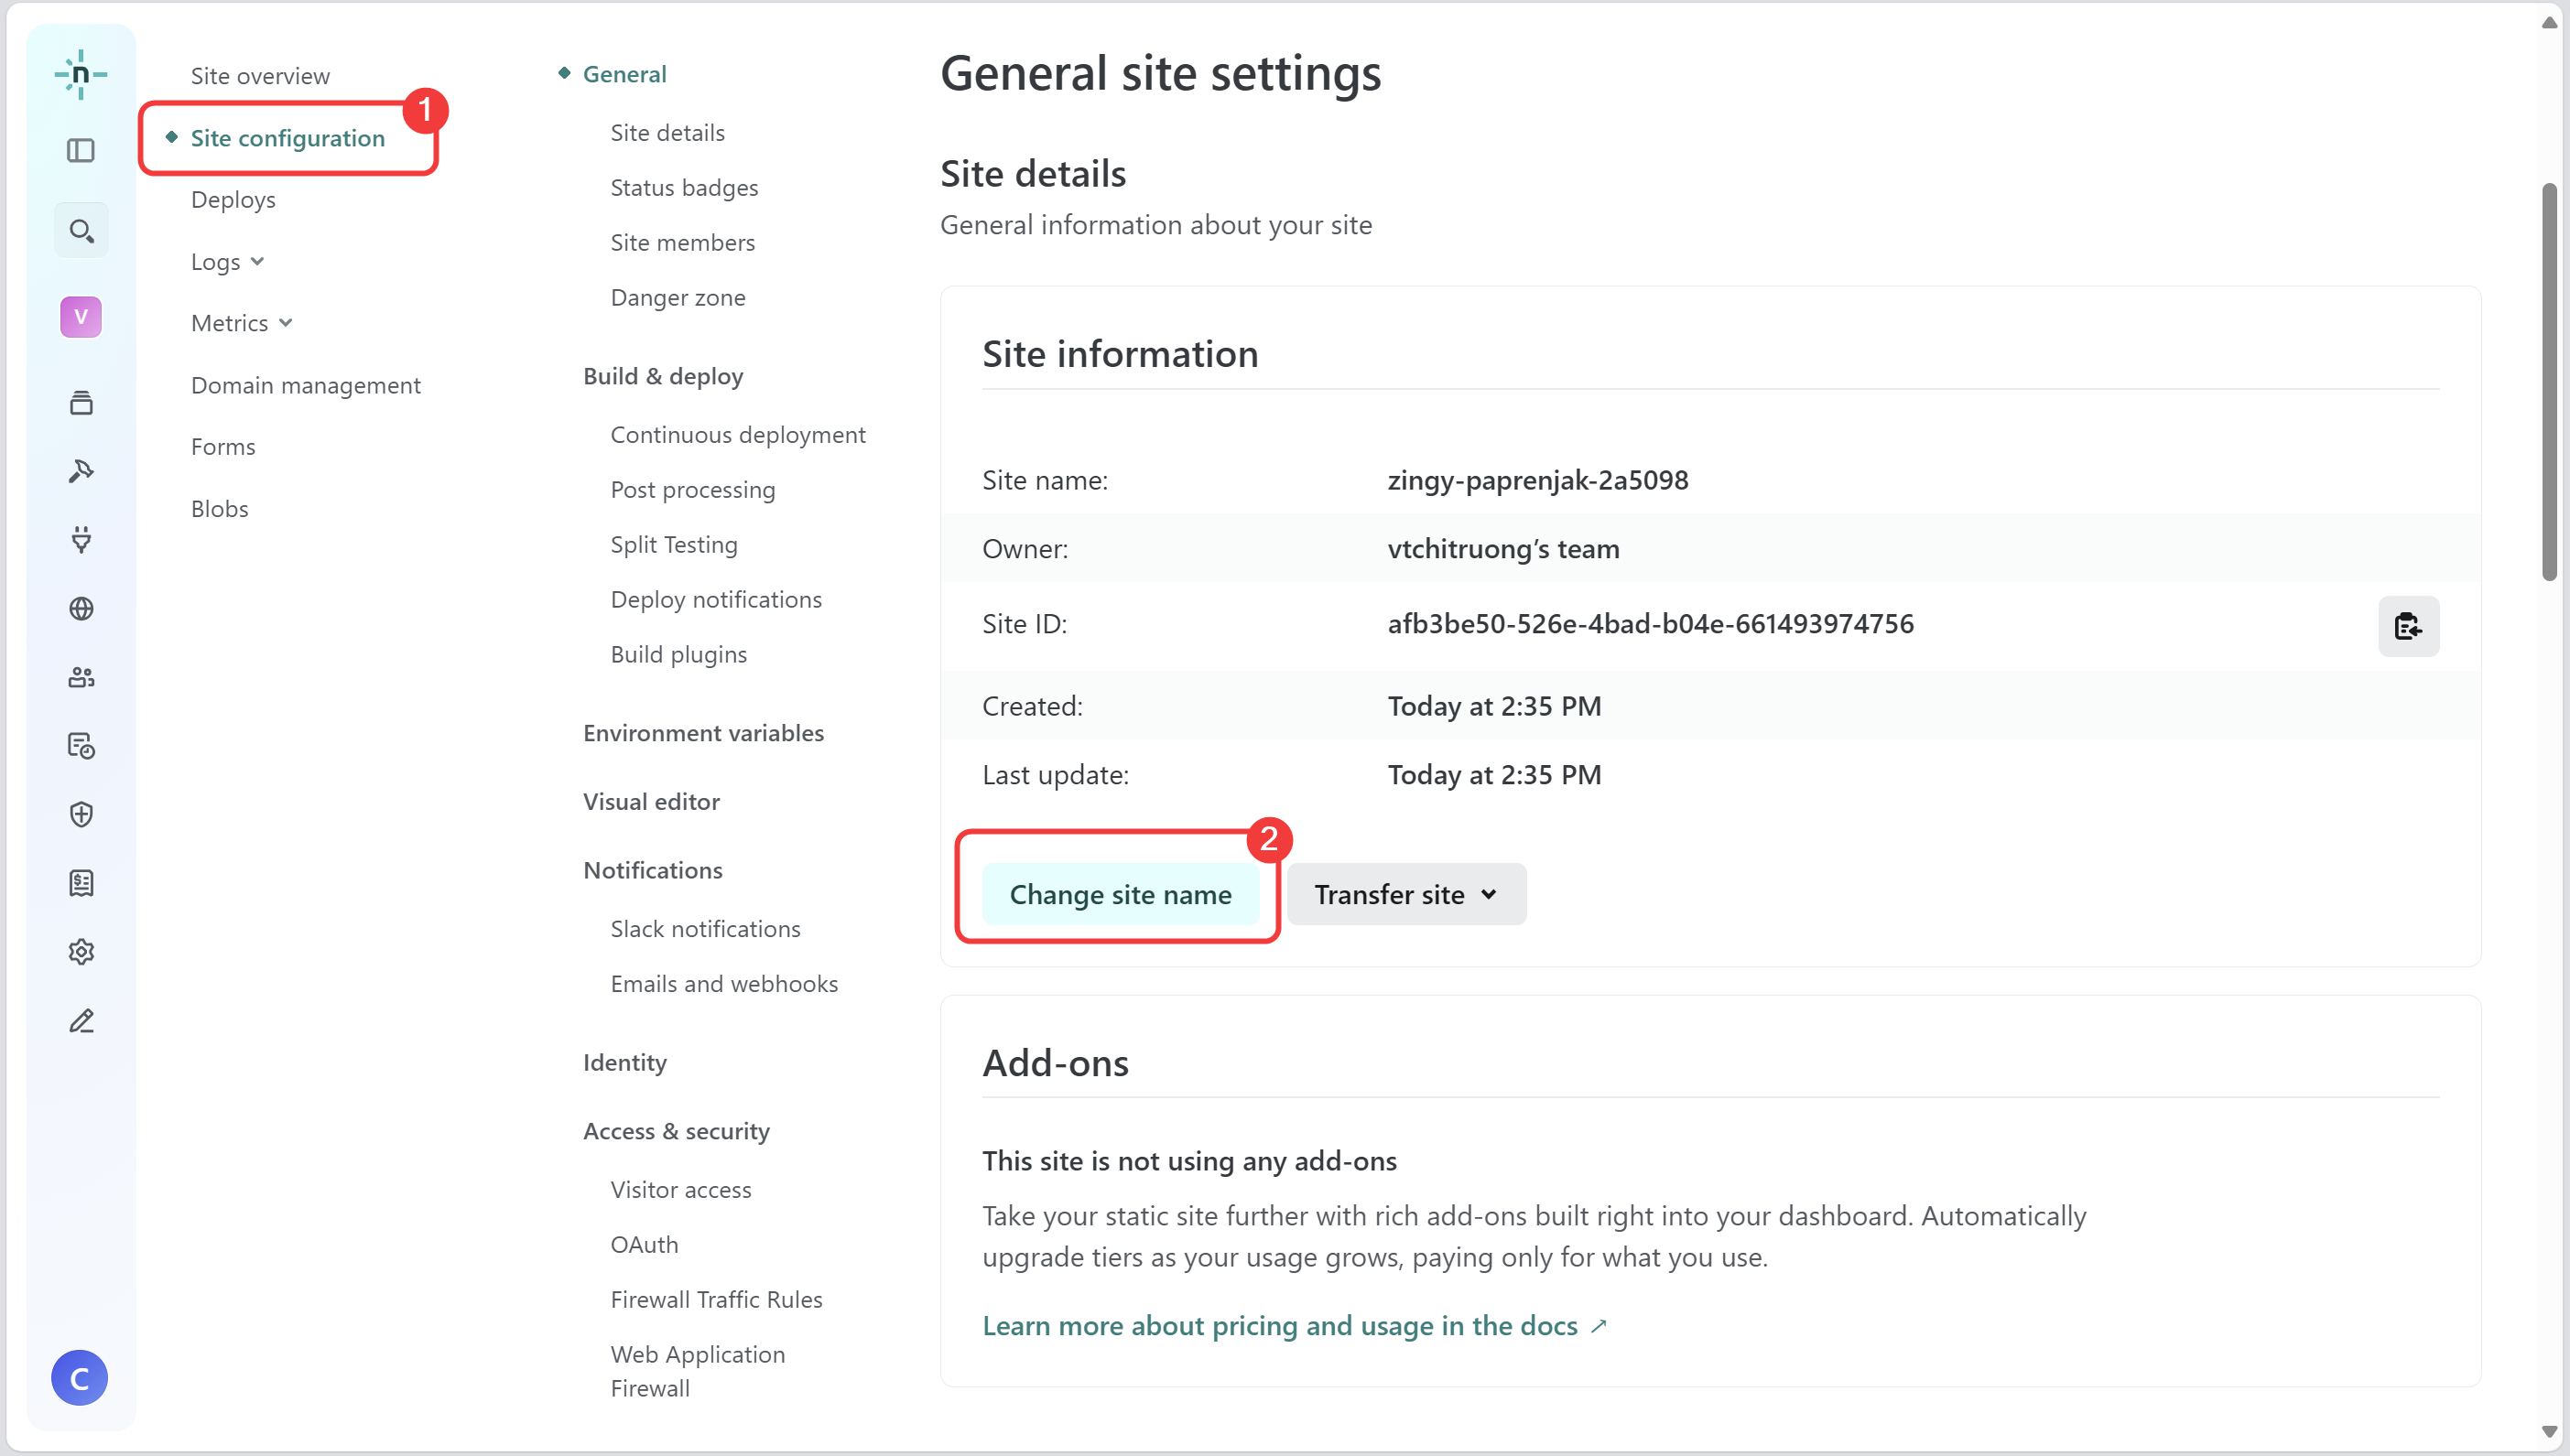Select Environment variables settings section
The width and height of the screenshot is (2570, 1456).
(x=703, y=733)
